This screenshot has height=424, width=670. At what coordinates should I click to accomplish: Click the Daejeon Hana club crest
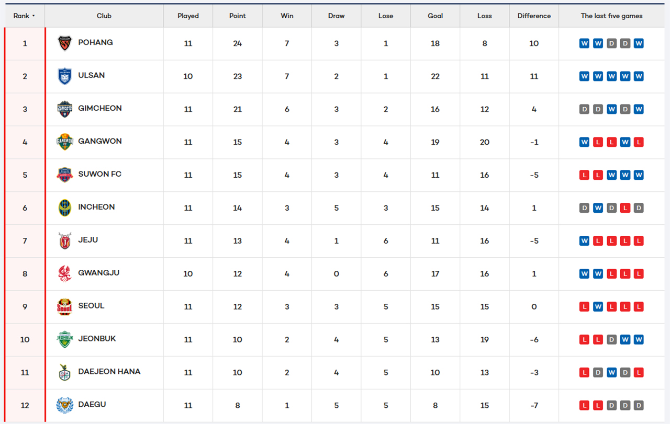pyautogui.click(x=64, y=373)
